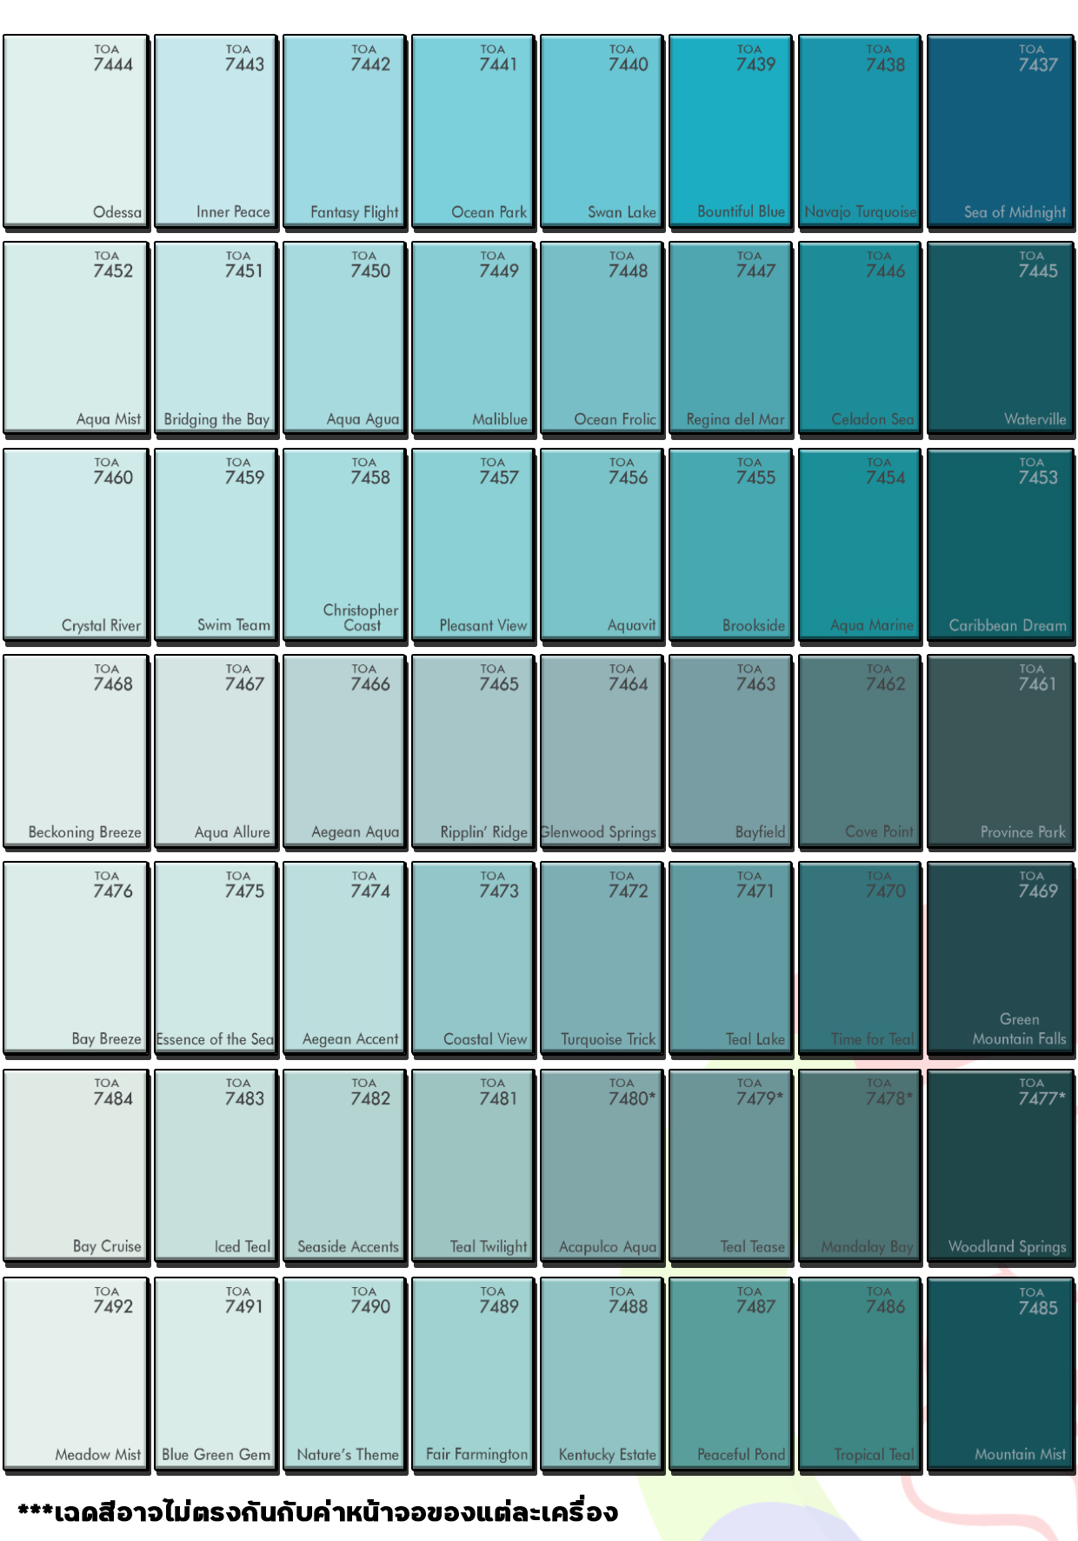
Task: Choose the Celadon Sea 7446 swatch
Action: click(859, 338)
